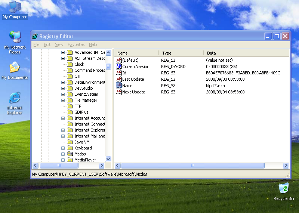Click the Type column header
The width and height of the screenshot is (299, 213).
pyautogui.click(x=181, y=53)
